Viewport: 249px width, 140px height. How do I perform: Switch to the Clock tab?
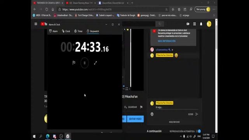click(x=66, y=31)
